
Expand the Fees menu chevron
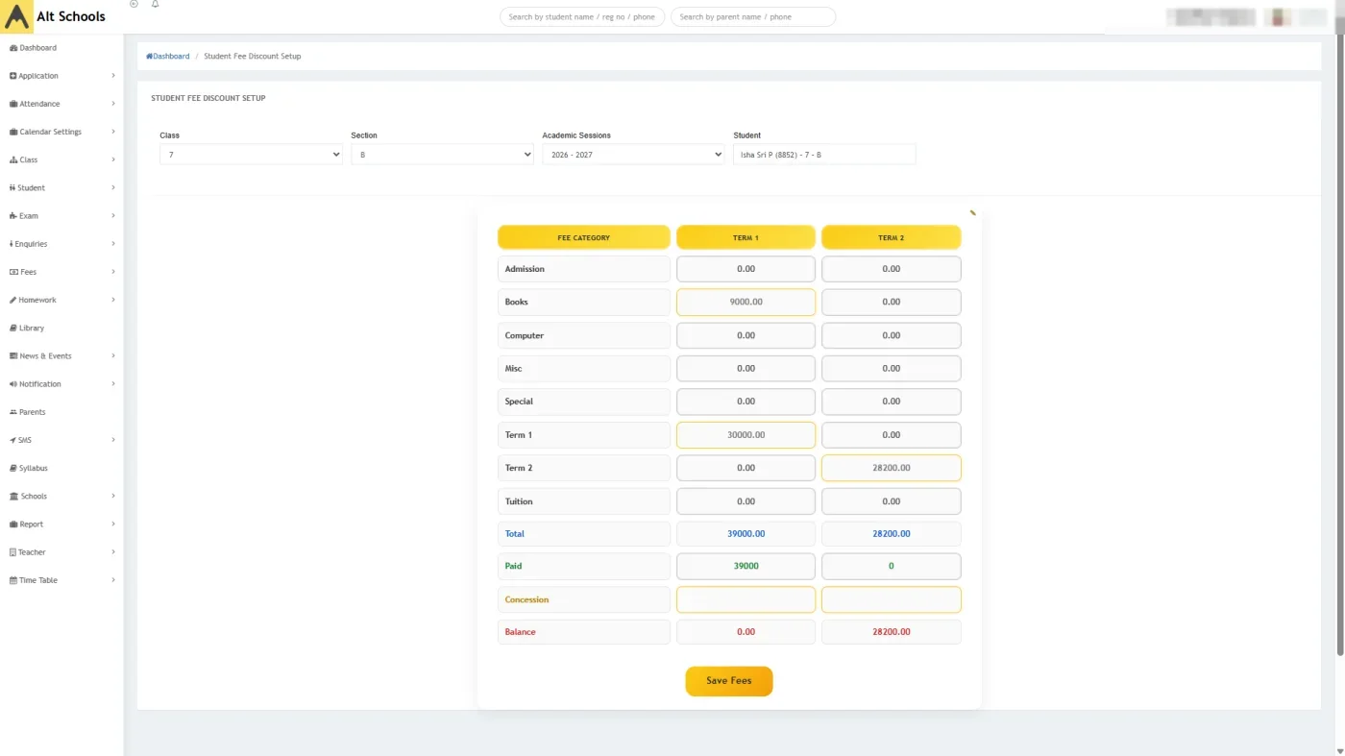point(113,272)
